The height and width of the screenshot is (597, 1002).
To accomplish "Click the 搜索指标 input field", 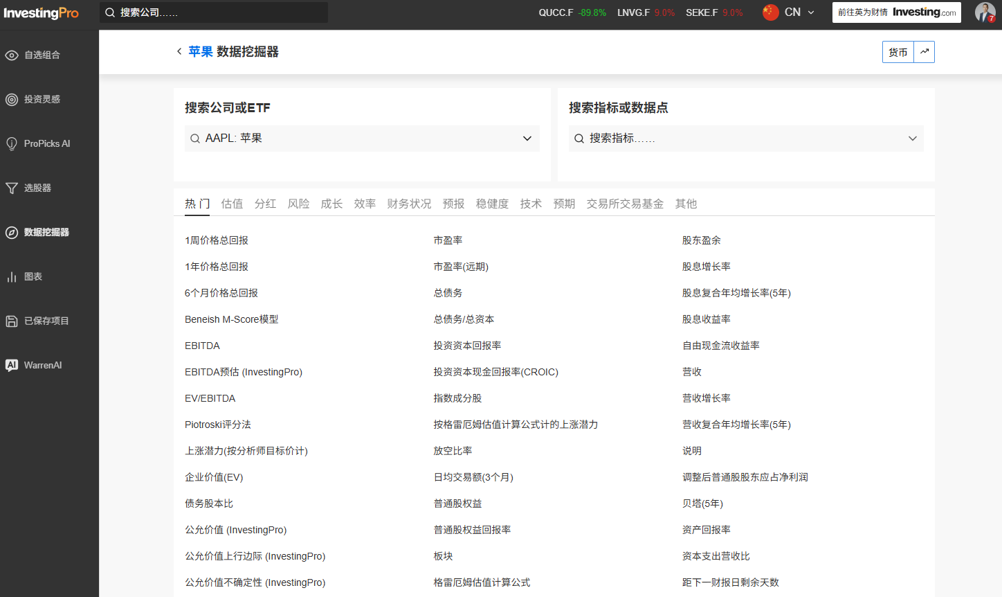I will [746, 139].
